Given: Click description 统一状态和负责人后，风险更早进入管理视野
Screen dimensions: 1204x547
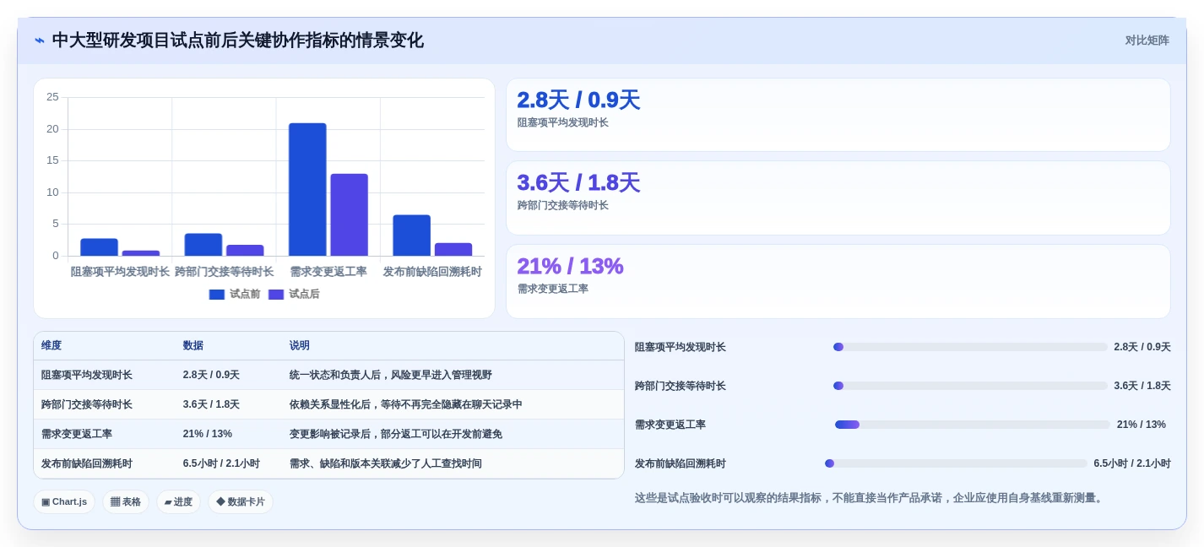Looking at the screenshot, I should click(x=391, y=375).
